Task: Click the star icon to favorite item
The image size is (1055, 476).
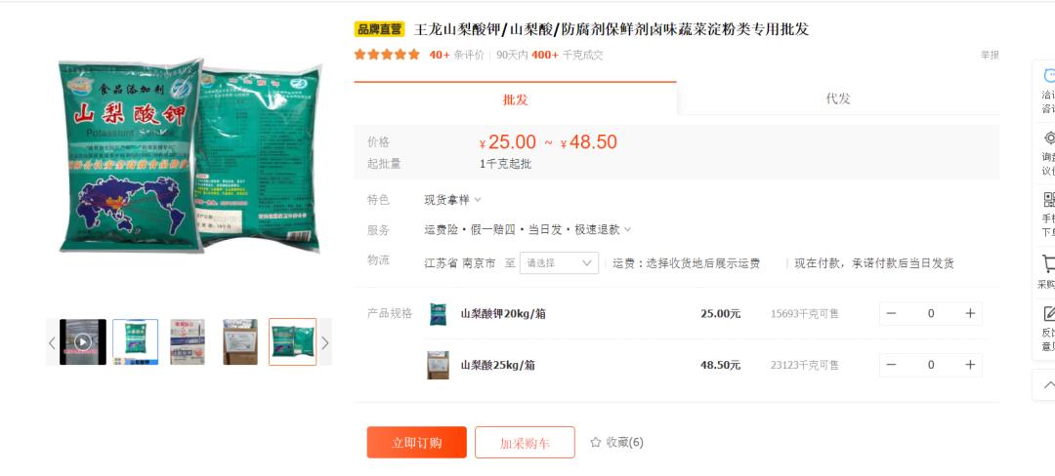Action: click(596, 443)
